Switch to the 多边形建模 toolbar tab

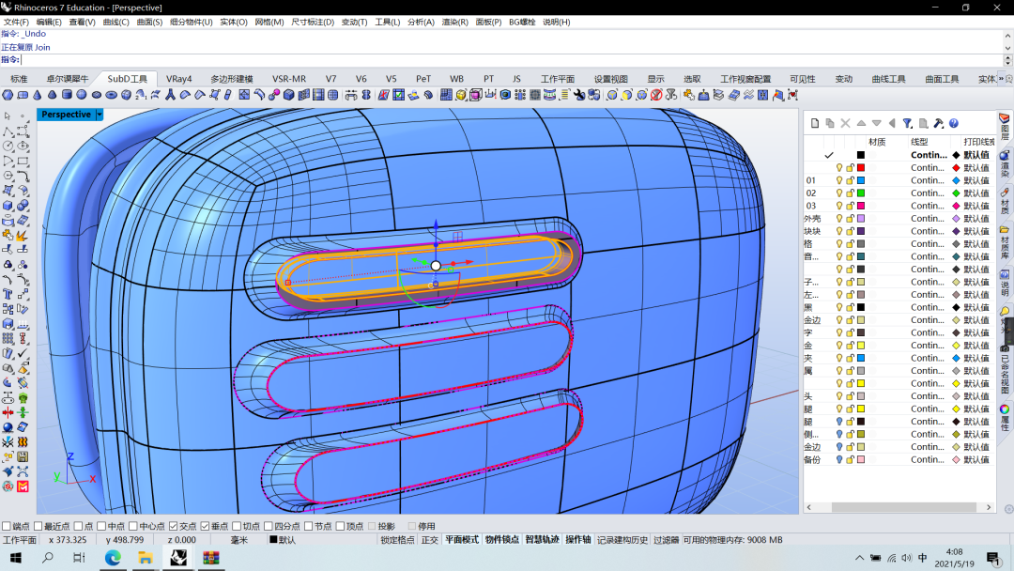click(x=232, y=79)
